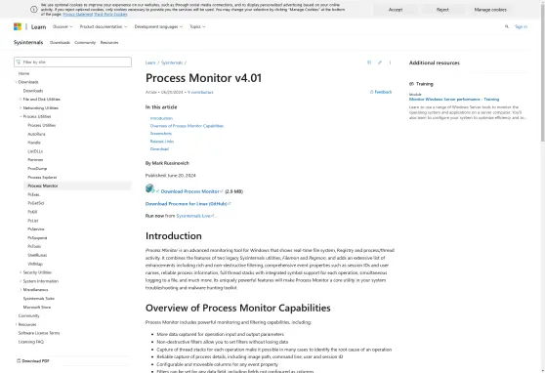Jump to Screenshots section link
This screenshot has width=545, height=373.
click(161, 134)
